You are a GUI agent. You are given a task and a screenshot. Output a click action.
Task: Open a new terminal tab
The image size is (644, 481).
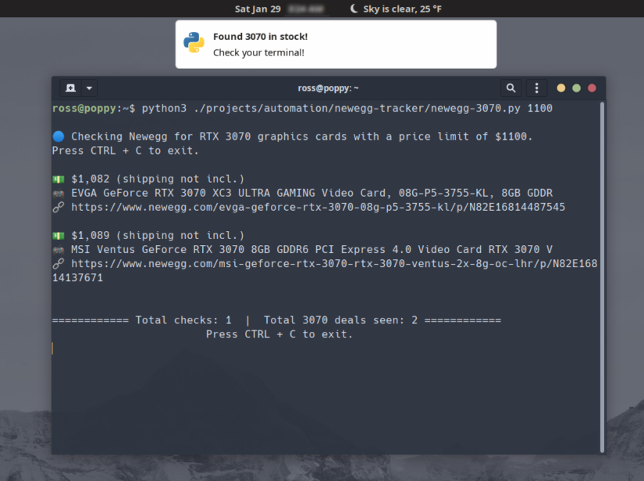(x=69, y=87)
